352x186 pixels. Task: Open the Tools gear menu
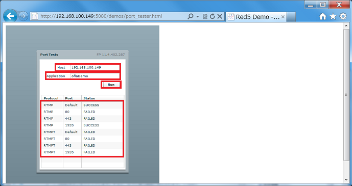[x=343, y=16]
